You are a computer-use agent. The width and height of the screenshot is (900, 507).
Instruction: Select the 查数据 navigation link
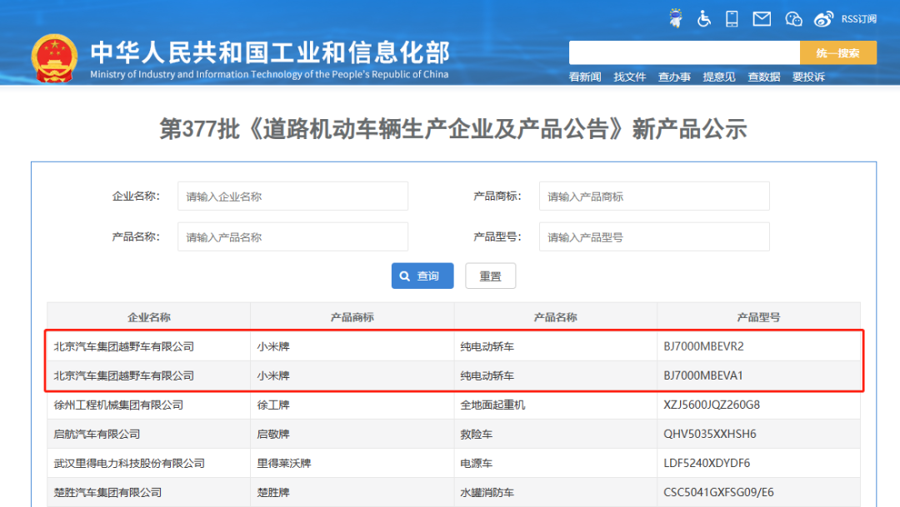pyautogui.click(x=764, y=77)
